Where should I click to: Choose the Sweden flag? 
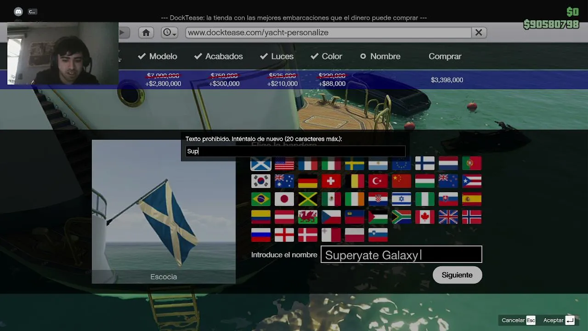click(x=355, y=163)
